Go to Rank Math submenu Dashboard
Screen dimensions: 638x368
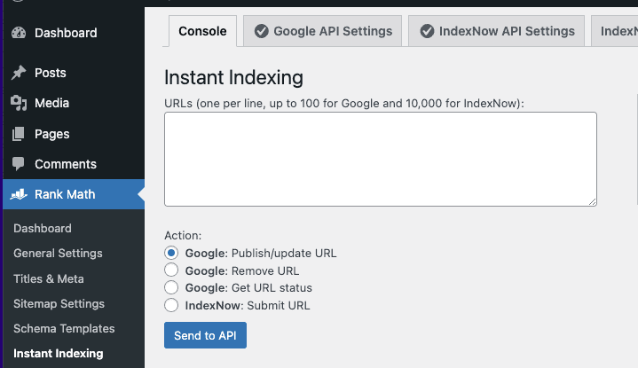[x=43, y=228]
